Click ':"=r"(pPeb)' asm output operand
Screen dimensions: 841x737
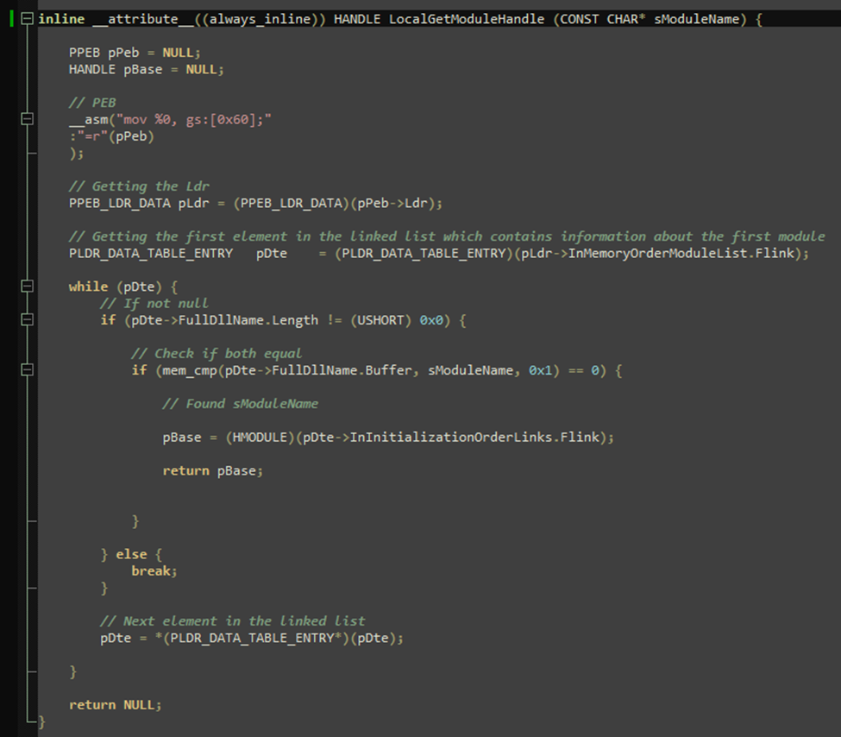[111, 136]
